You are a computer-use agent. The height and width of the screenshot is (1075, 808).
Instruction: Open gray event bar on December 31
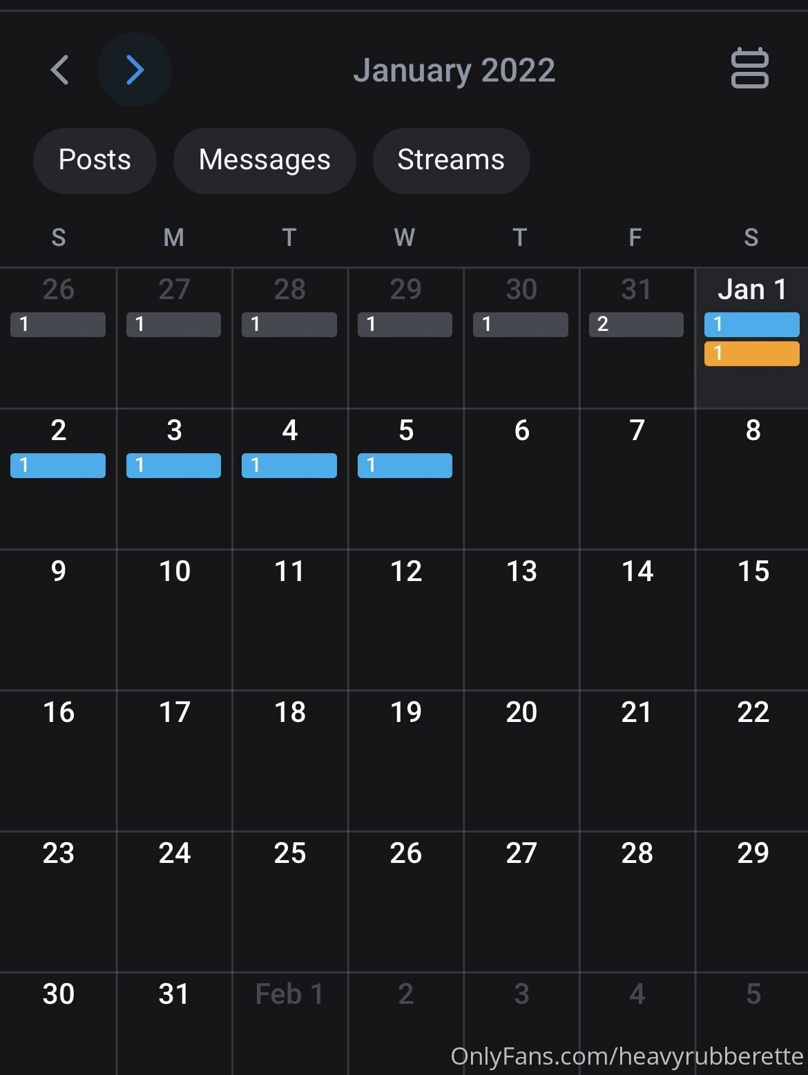(x=636, y=324)
